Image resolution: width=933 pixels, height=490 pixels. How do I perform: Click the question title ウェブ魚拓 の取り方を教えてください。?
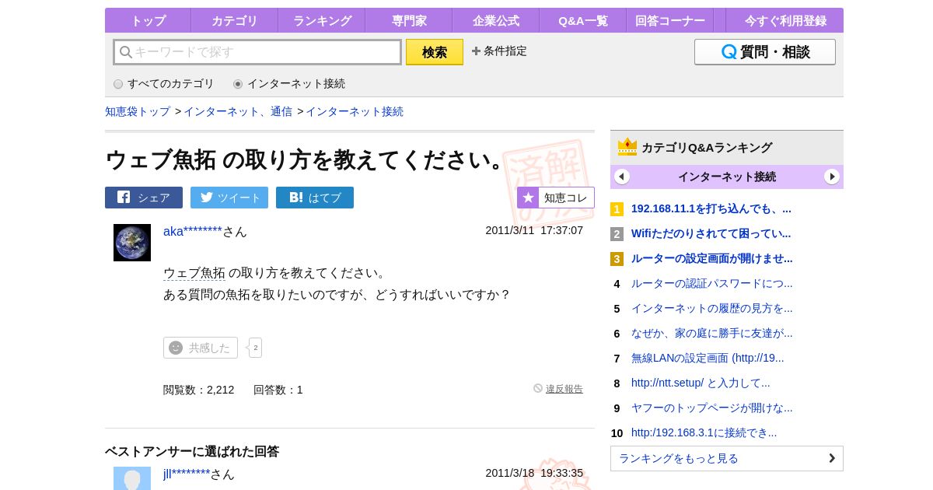coord(306,159)
